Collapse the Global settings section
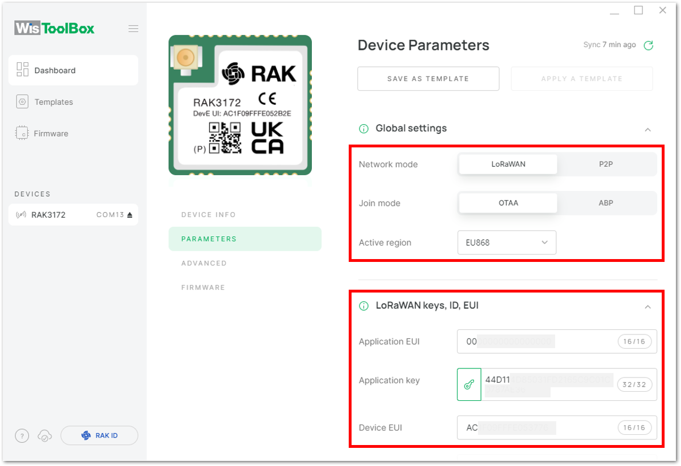Viewport: 681px width, 466px height. (648, 130)
